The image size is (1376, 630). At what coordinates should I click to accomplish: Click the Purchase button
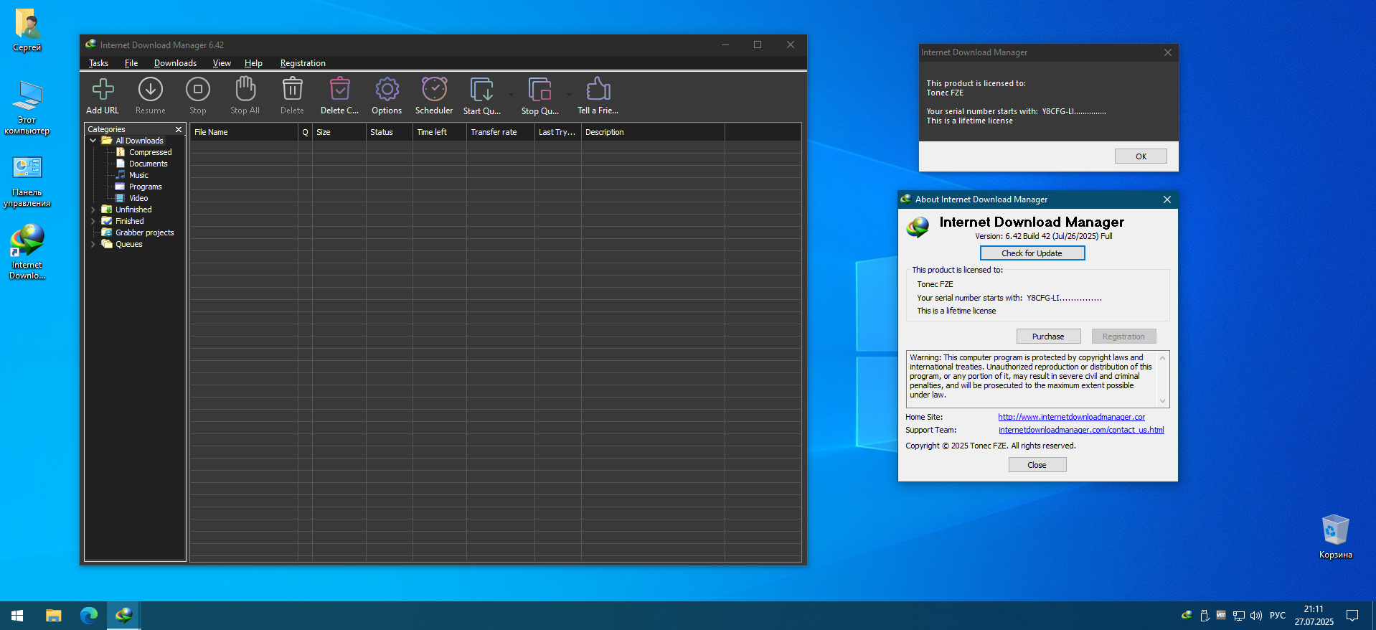tap(1048, 337)
